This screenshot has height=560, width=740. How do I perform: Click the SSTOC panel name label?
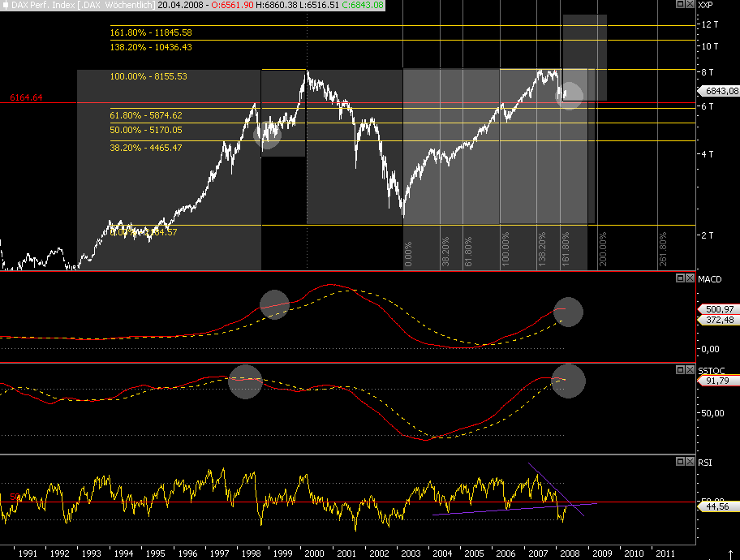pos(712,371)
